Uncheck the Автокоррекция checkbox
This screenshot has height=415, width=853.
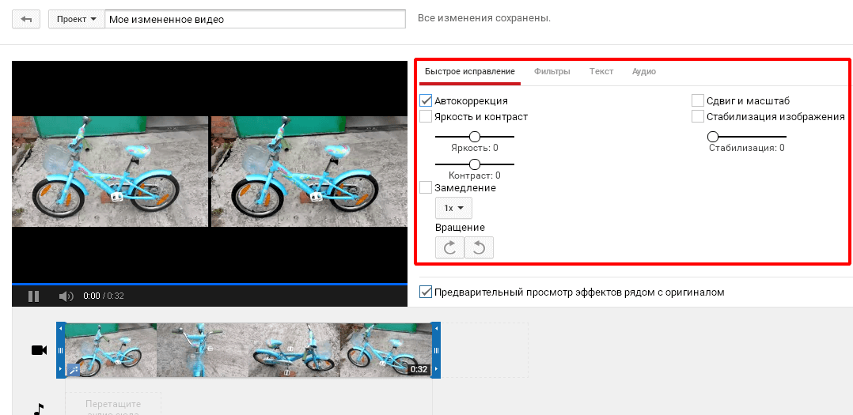point(426,101)
